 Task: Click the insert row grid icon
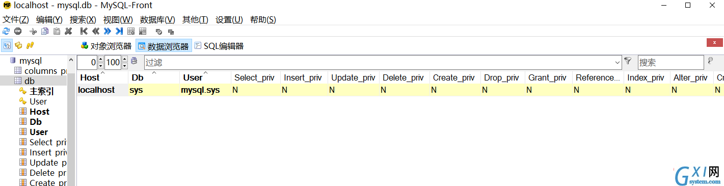pos(131,31)
